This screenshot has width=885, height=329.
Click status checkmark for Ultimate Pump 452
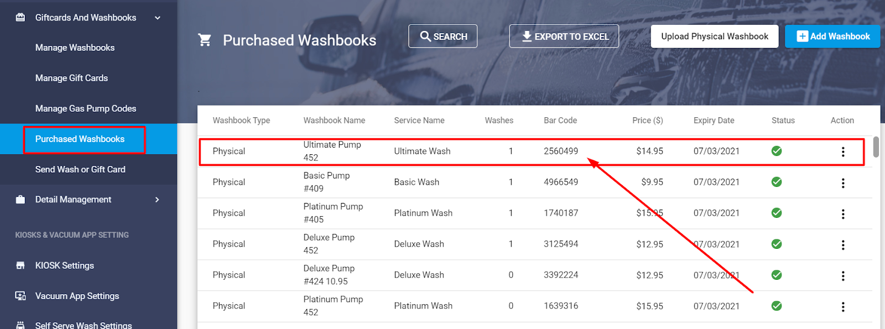[x=777, y=151]
